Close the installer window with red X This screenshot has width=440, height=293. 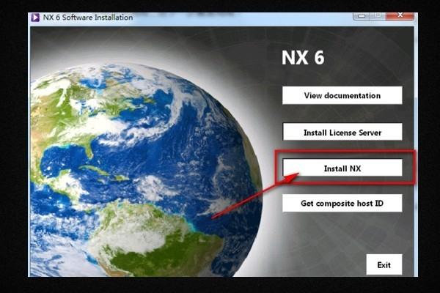[x=399, y=16]
